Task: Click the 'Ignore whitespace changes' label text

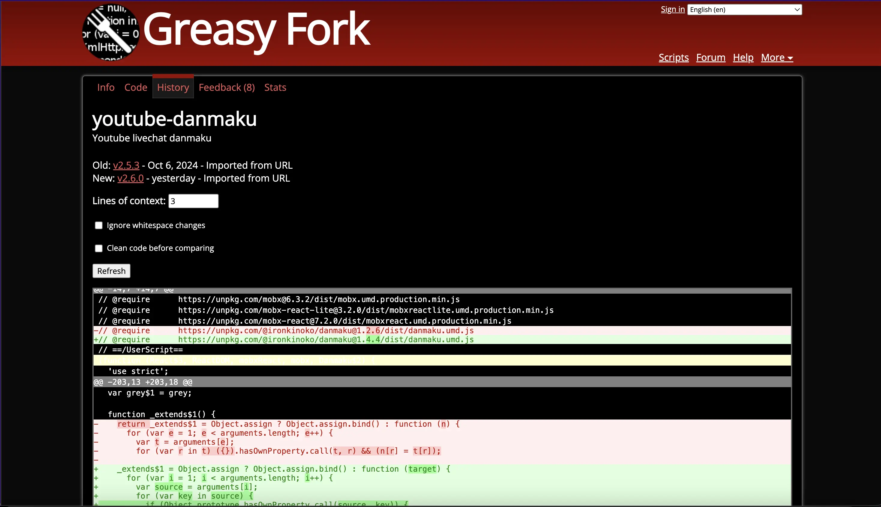Action: click(x=156, y=225)
